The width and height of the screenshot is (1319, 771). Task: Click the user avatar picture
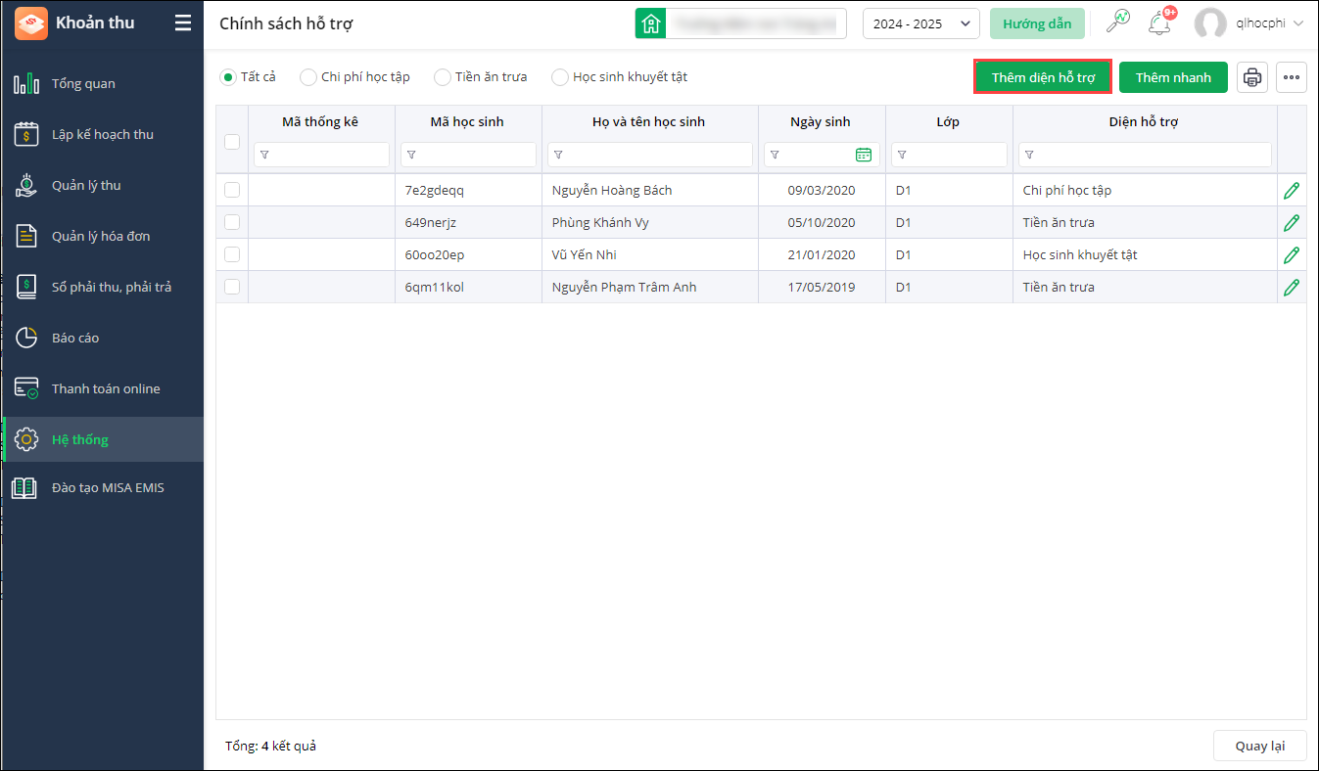click(1210, 23)
